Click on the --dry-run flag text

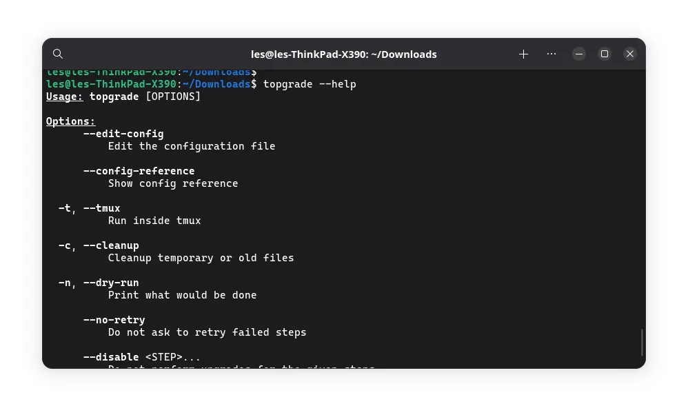(x=111, y=283)
